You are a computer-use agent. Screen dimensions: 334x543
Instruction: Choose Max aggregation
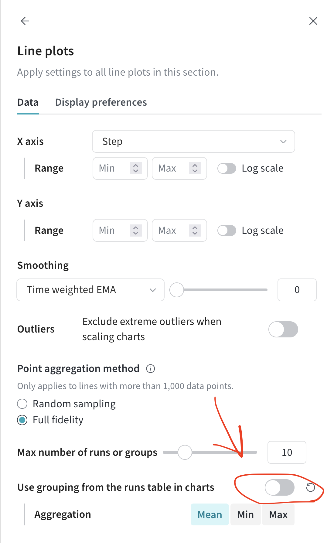tap(278, 514)
